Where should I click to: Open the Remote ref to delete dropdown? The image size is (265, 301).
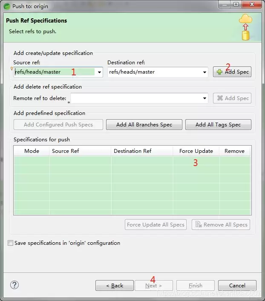pos(205,98)
